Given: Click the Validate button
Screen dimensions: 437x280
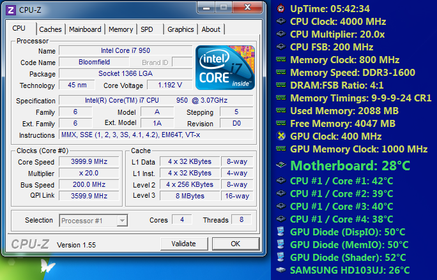Looking at the screenshot, I should click(x=184, y=244).
